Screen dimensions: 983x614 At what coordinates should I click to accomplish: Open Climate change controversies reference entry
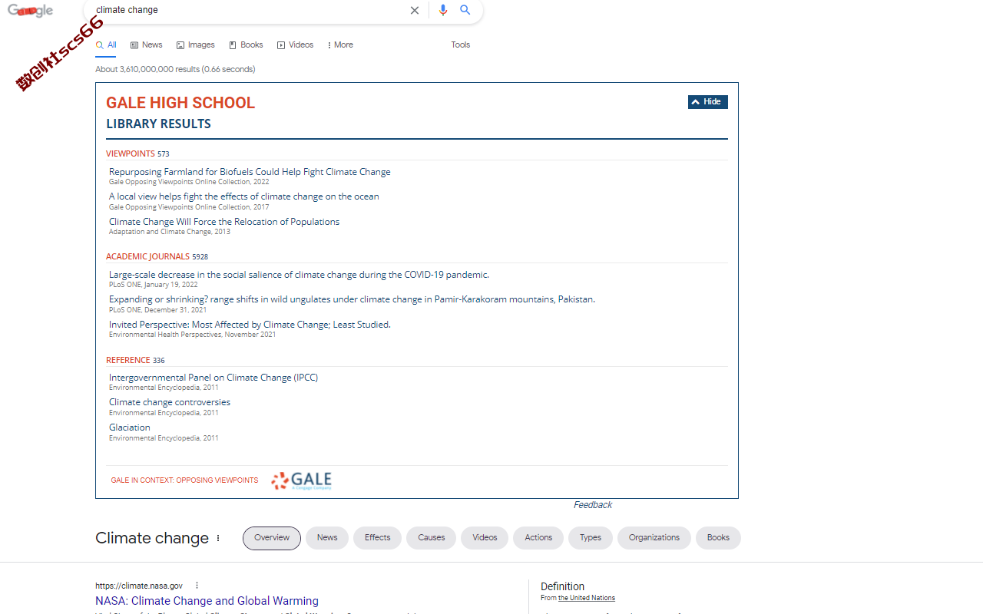coord(170,402)
